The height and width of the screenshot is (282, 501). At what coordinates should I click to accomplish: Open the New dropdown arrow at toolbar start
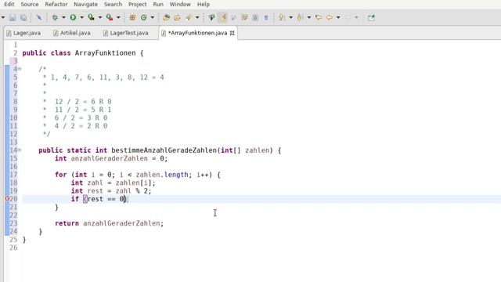3,17
